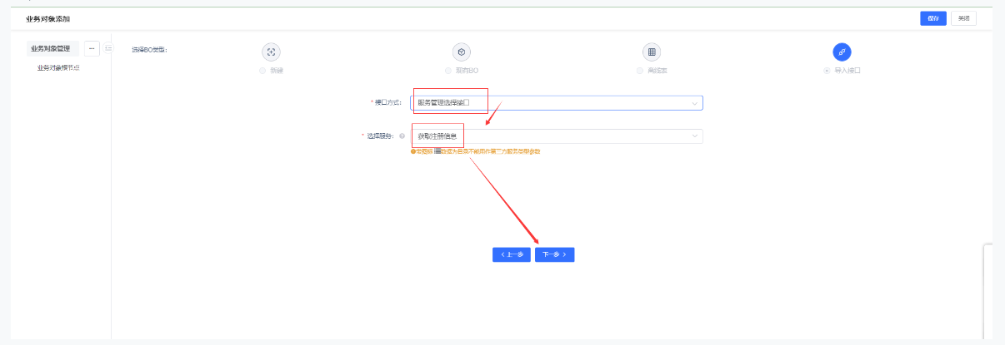Expand the 接口方式 dropdown arrow
Image resolution: width=1005 pixels, height=345 pixels.
pos(695,103)
